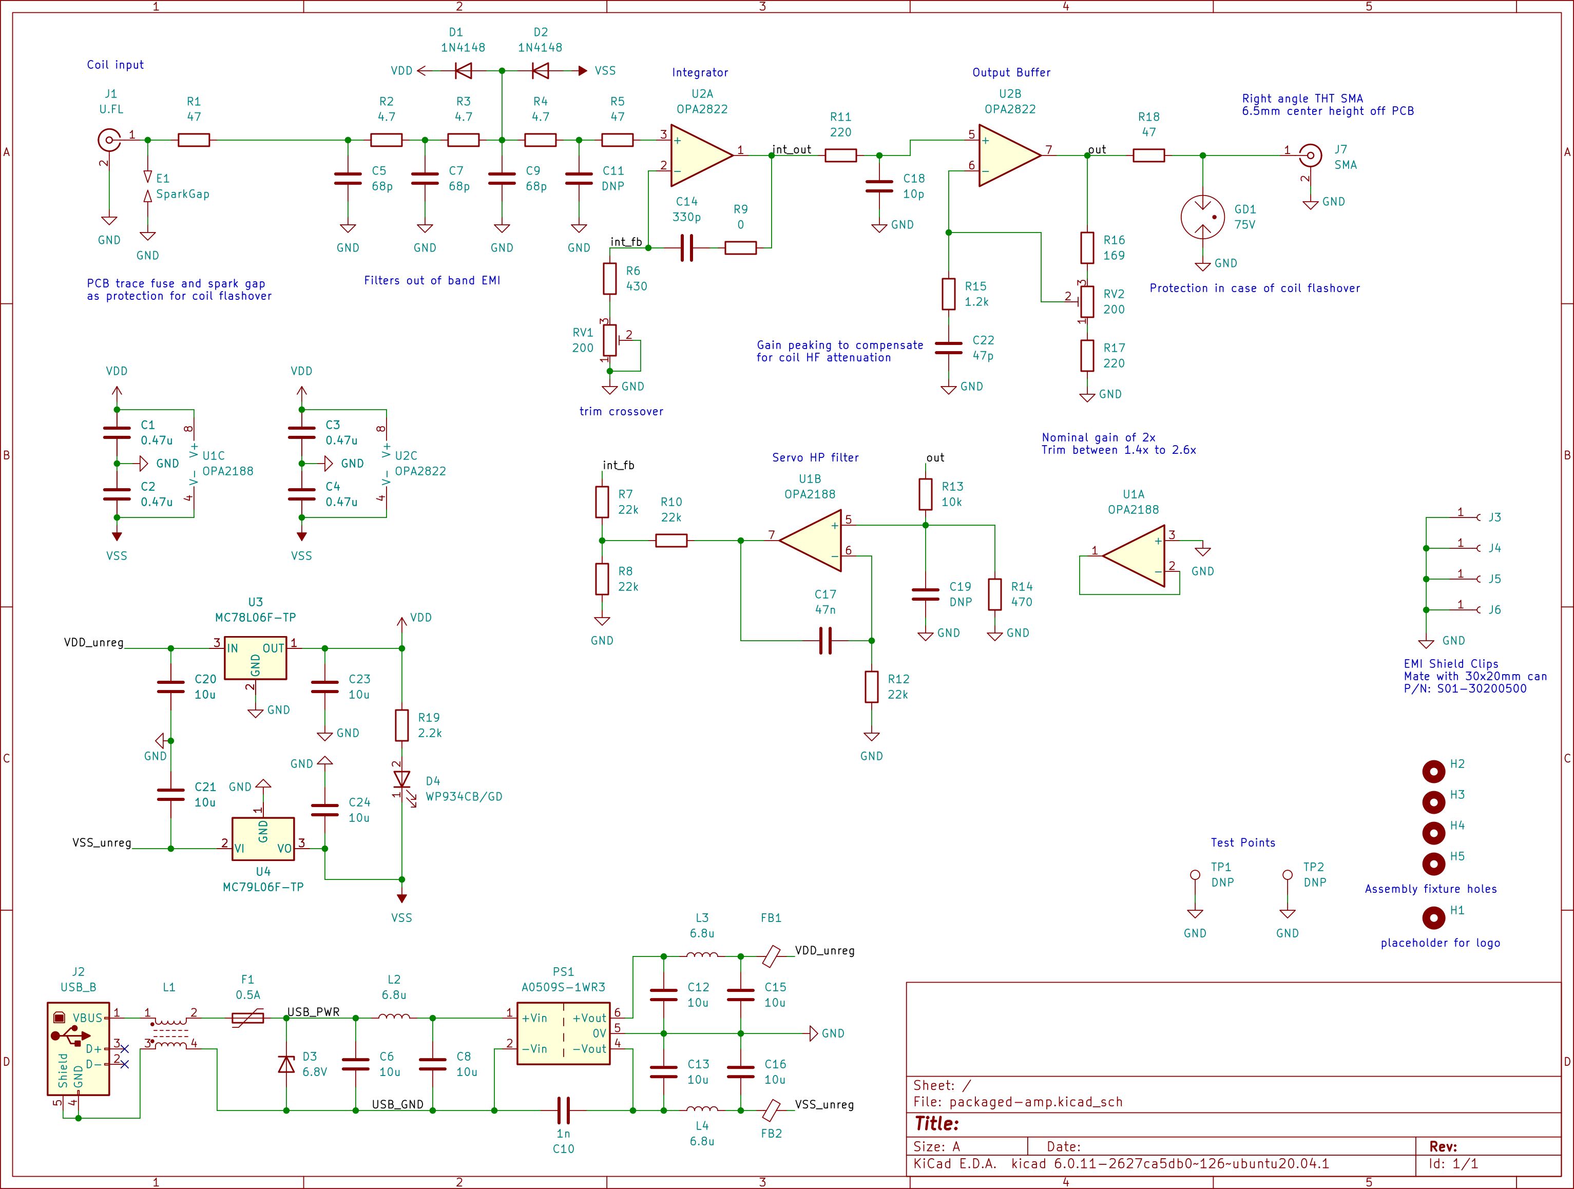Select the 'Gain peaking to compensate' annotation

point(840,345)
